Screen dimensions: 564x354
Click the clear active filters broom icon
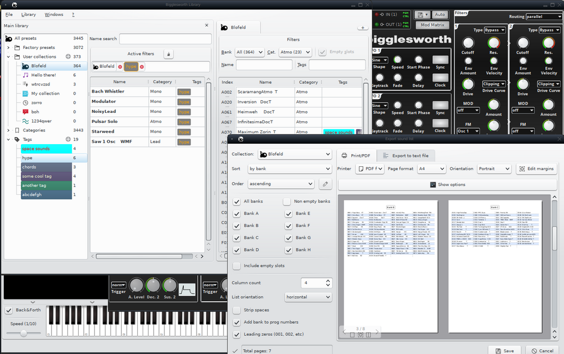tap(169, 54)
